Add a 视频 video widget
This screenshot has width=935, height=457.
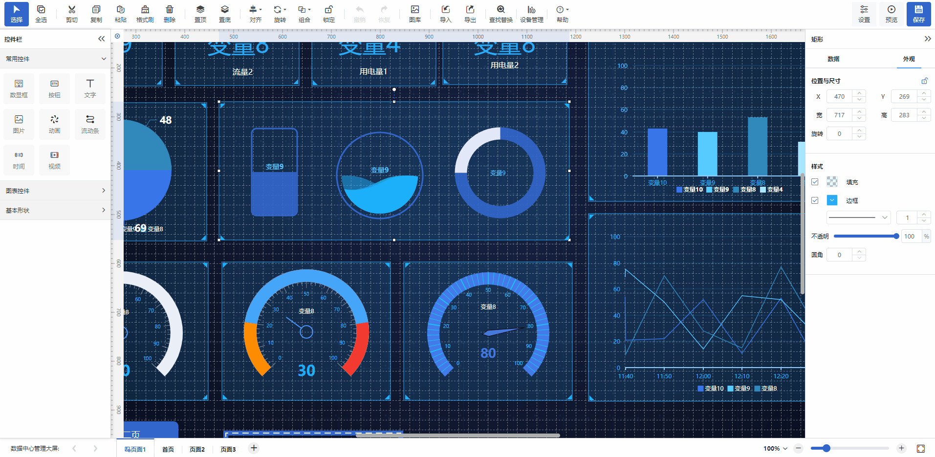(x=55, y=160)
